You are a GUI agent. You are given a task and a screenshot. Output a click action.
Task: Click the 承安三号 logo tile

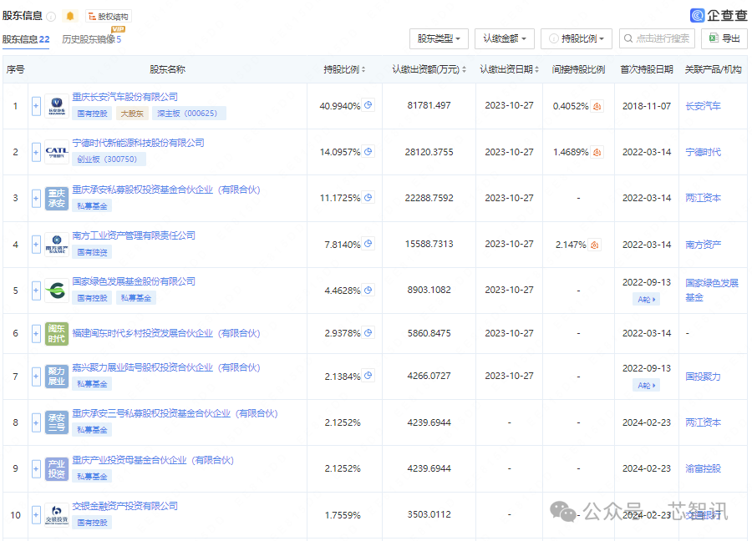click(x=57, y=422)
